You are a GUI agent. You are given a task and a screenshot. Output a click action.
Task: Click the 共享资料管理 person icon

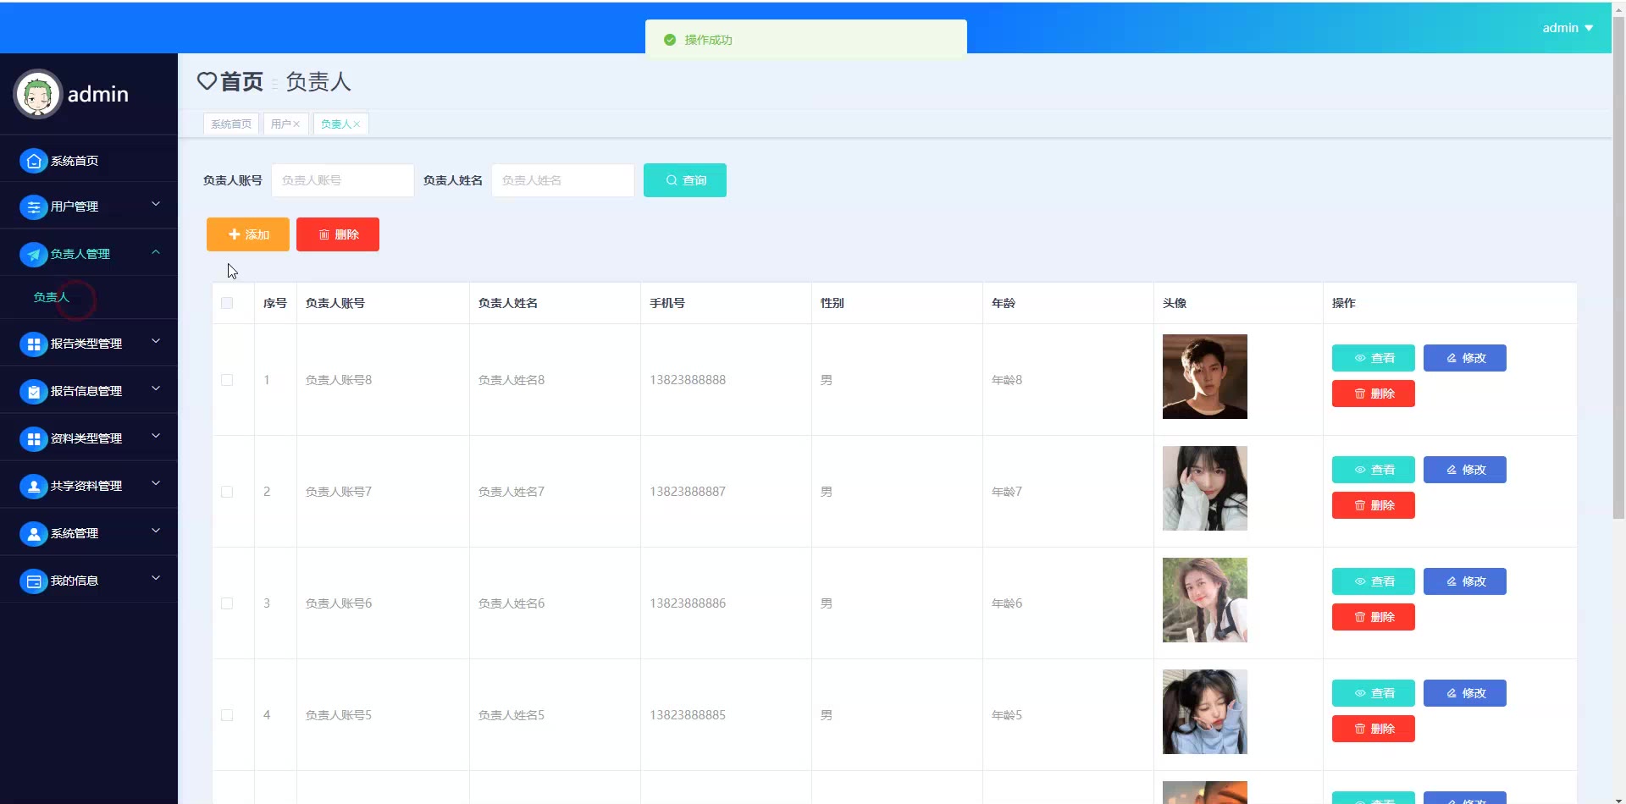[33, 486]
